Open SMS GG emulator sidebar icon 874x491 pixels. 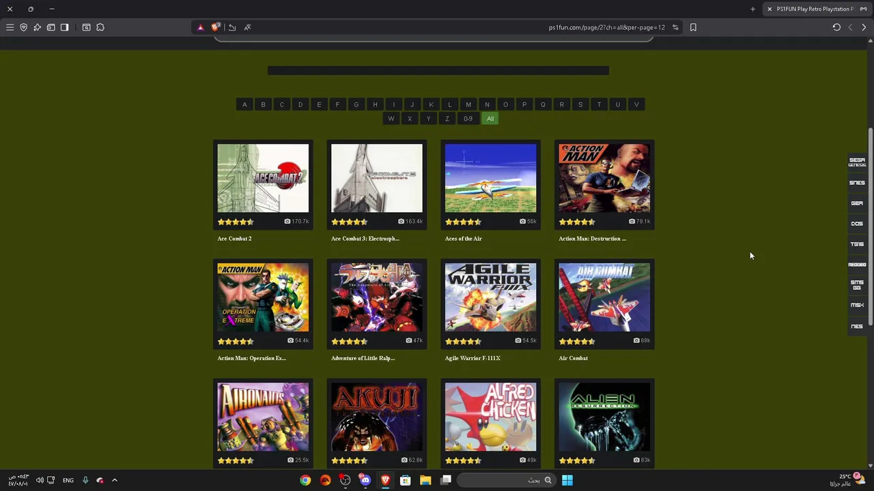(x=857, y=285)
